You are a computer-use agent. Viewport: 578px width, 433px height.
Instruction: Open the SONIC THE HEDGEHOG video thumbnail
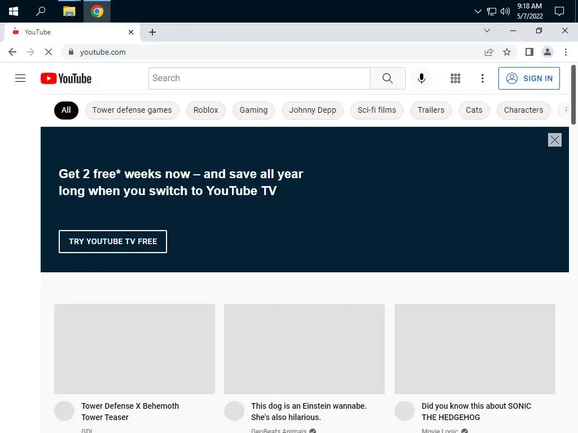pyautogui.click(x=475, y=348)
